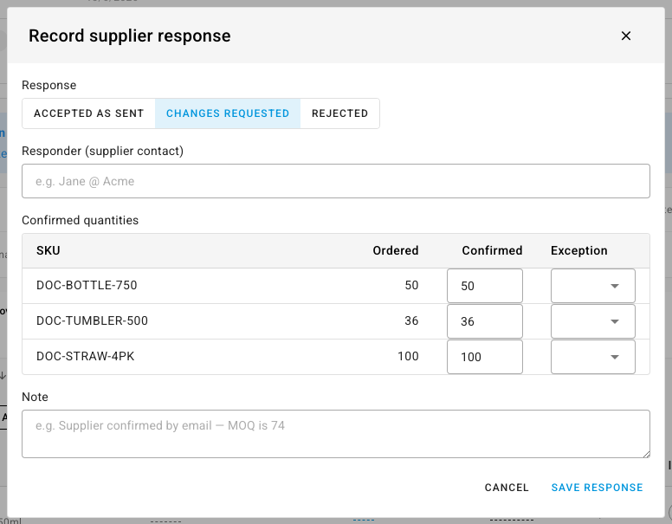Open Exception dropdown for DOC-BOTTLE-750
The width and height of the screenshot is (672, 524).
(x=592, y=286)
